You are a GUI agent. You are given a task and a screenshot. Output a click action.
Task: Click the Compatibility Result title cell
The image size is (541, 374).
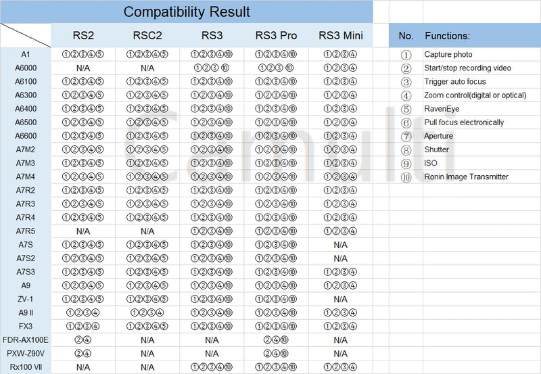(x=187, y=11)
